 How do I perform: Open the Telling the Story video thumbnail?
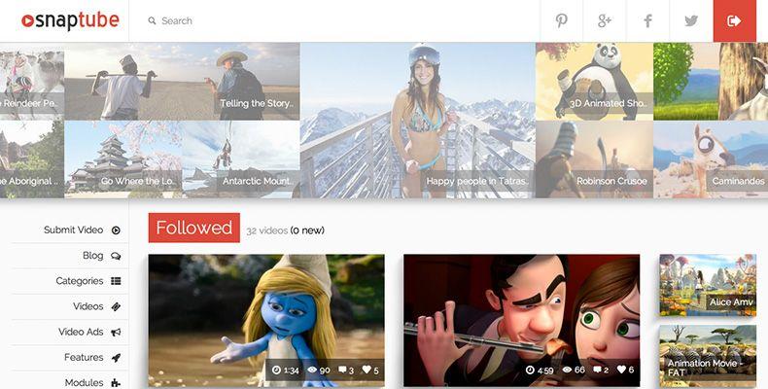(x=182, y=82)
